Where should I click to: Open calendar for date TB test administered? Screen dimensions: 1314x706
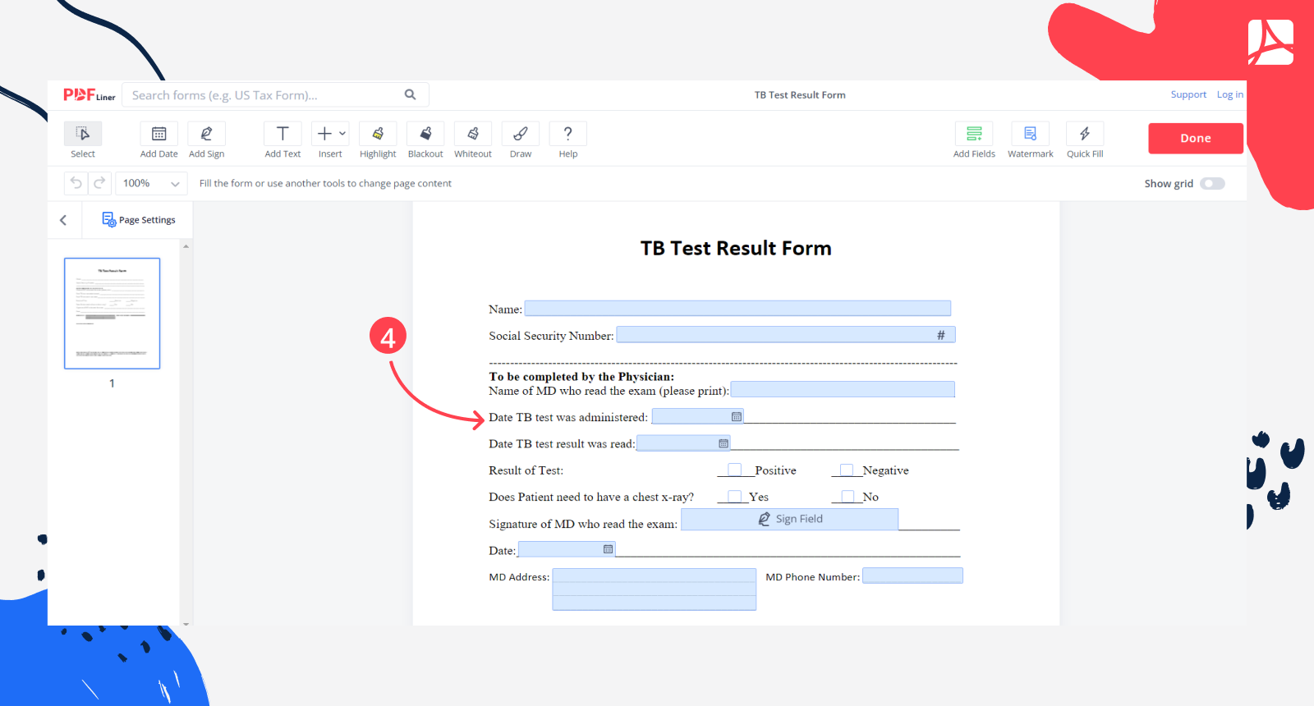(x=737, y=417)
